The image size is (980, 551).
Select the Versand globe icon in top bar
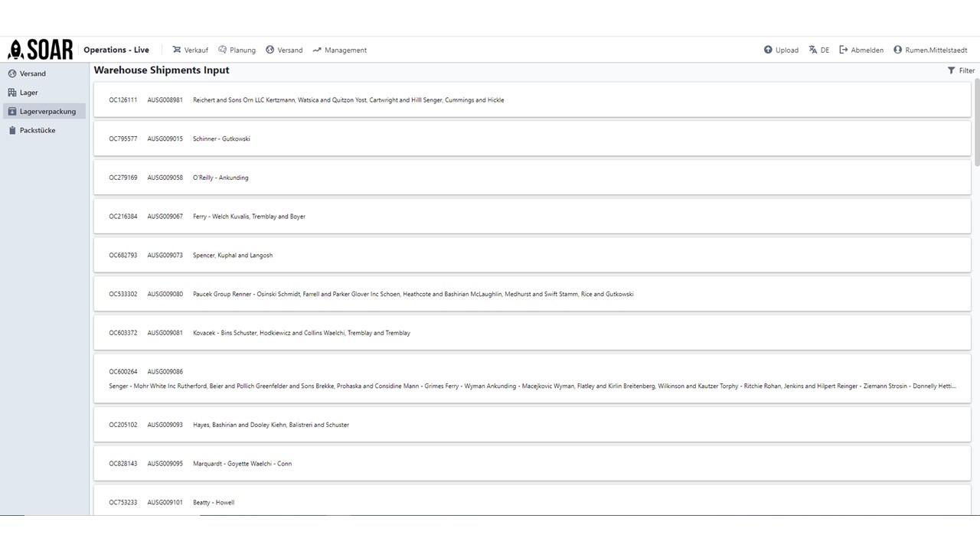(x=269, y=50)
